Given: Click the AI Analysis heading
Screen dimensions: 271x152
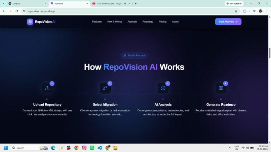Looking at the screenshot, I should [x=163, y=105].
